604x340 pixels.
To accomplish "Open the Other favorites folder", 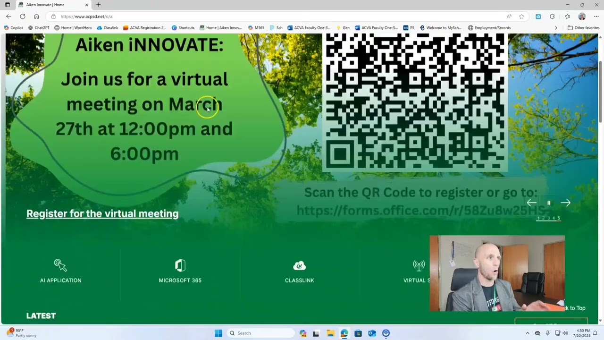I will click(x=583, y=28).
